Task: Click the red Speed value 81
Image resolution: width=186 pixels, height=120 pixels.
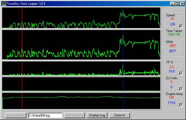Action: click(172, 19)
